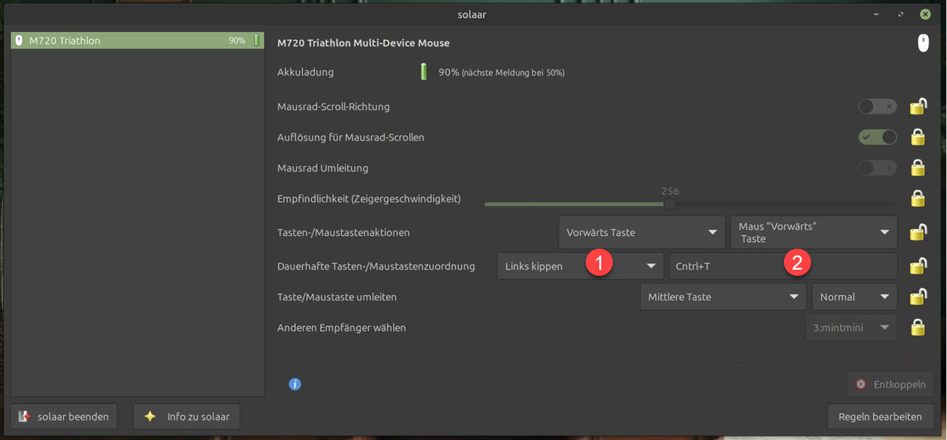947x440 pixels.
Task: Maximize the solaar window
Action: pos(900,14)
